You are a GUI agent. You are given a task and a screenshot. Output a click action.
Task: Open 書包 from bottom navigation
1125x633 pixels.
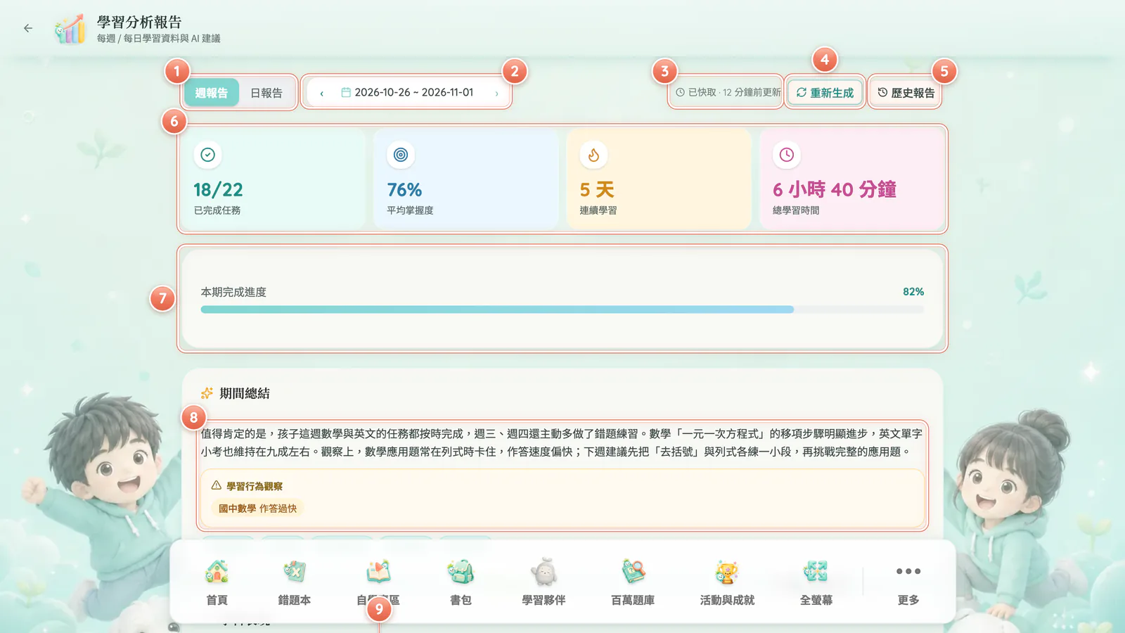461,582
